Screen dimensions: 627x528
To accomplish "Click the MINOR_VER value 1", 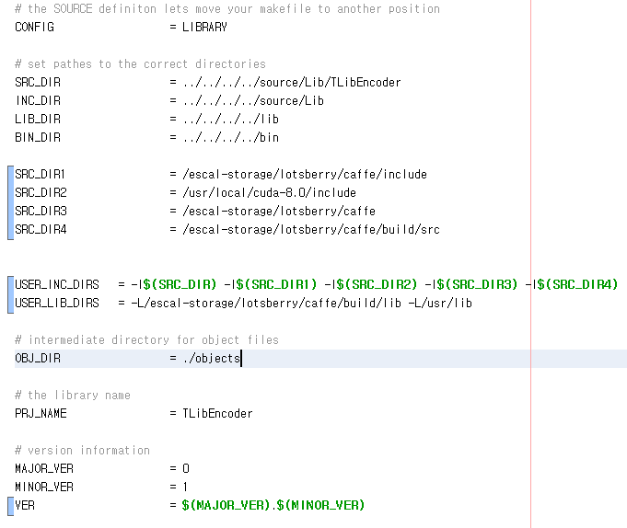I will point(185,487).
